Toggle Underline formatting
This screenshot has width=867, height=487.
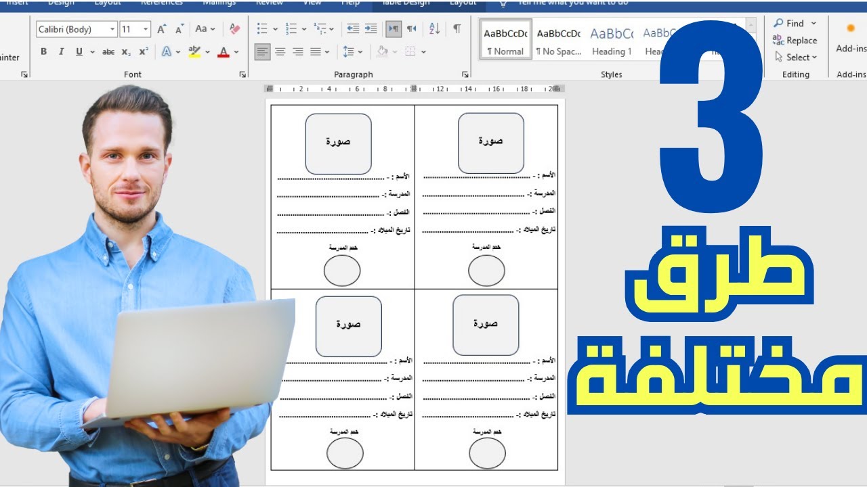click(x=79, y=51)
